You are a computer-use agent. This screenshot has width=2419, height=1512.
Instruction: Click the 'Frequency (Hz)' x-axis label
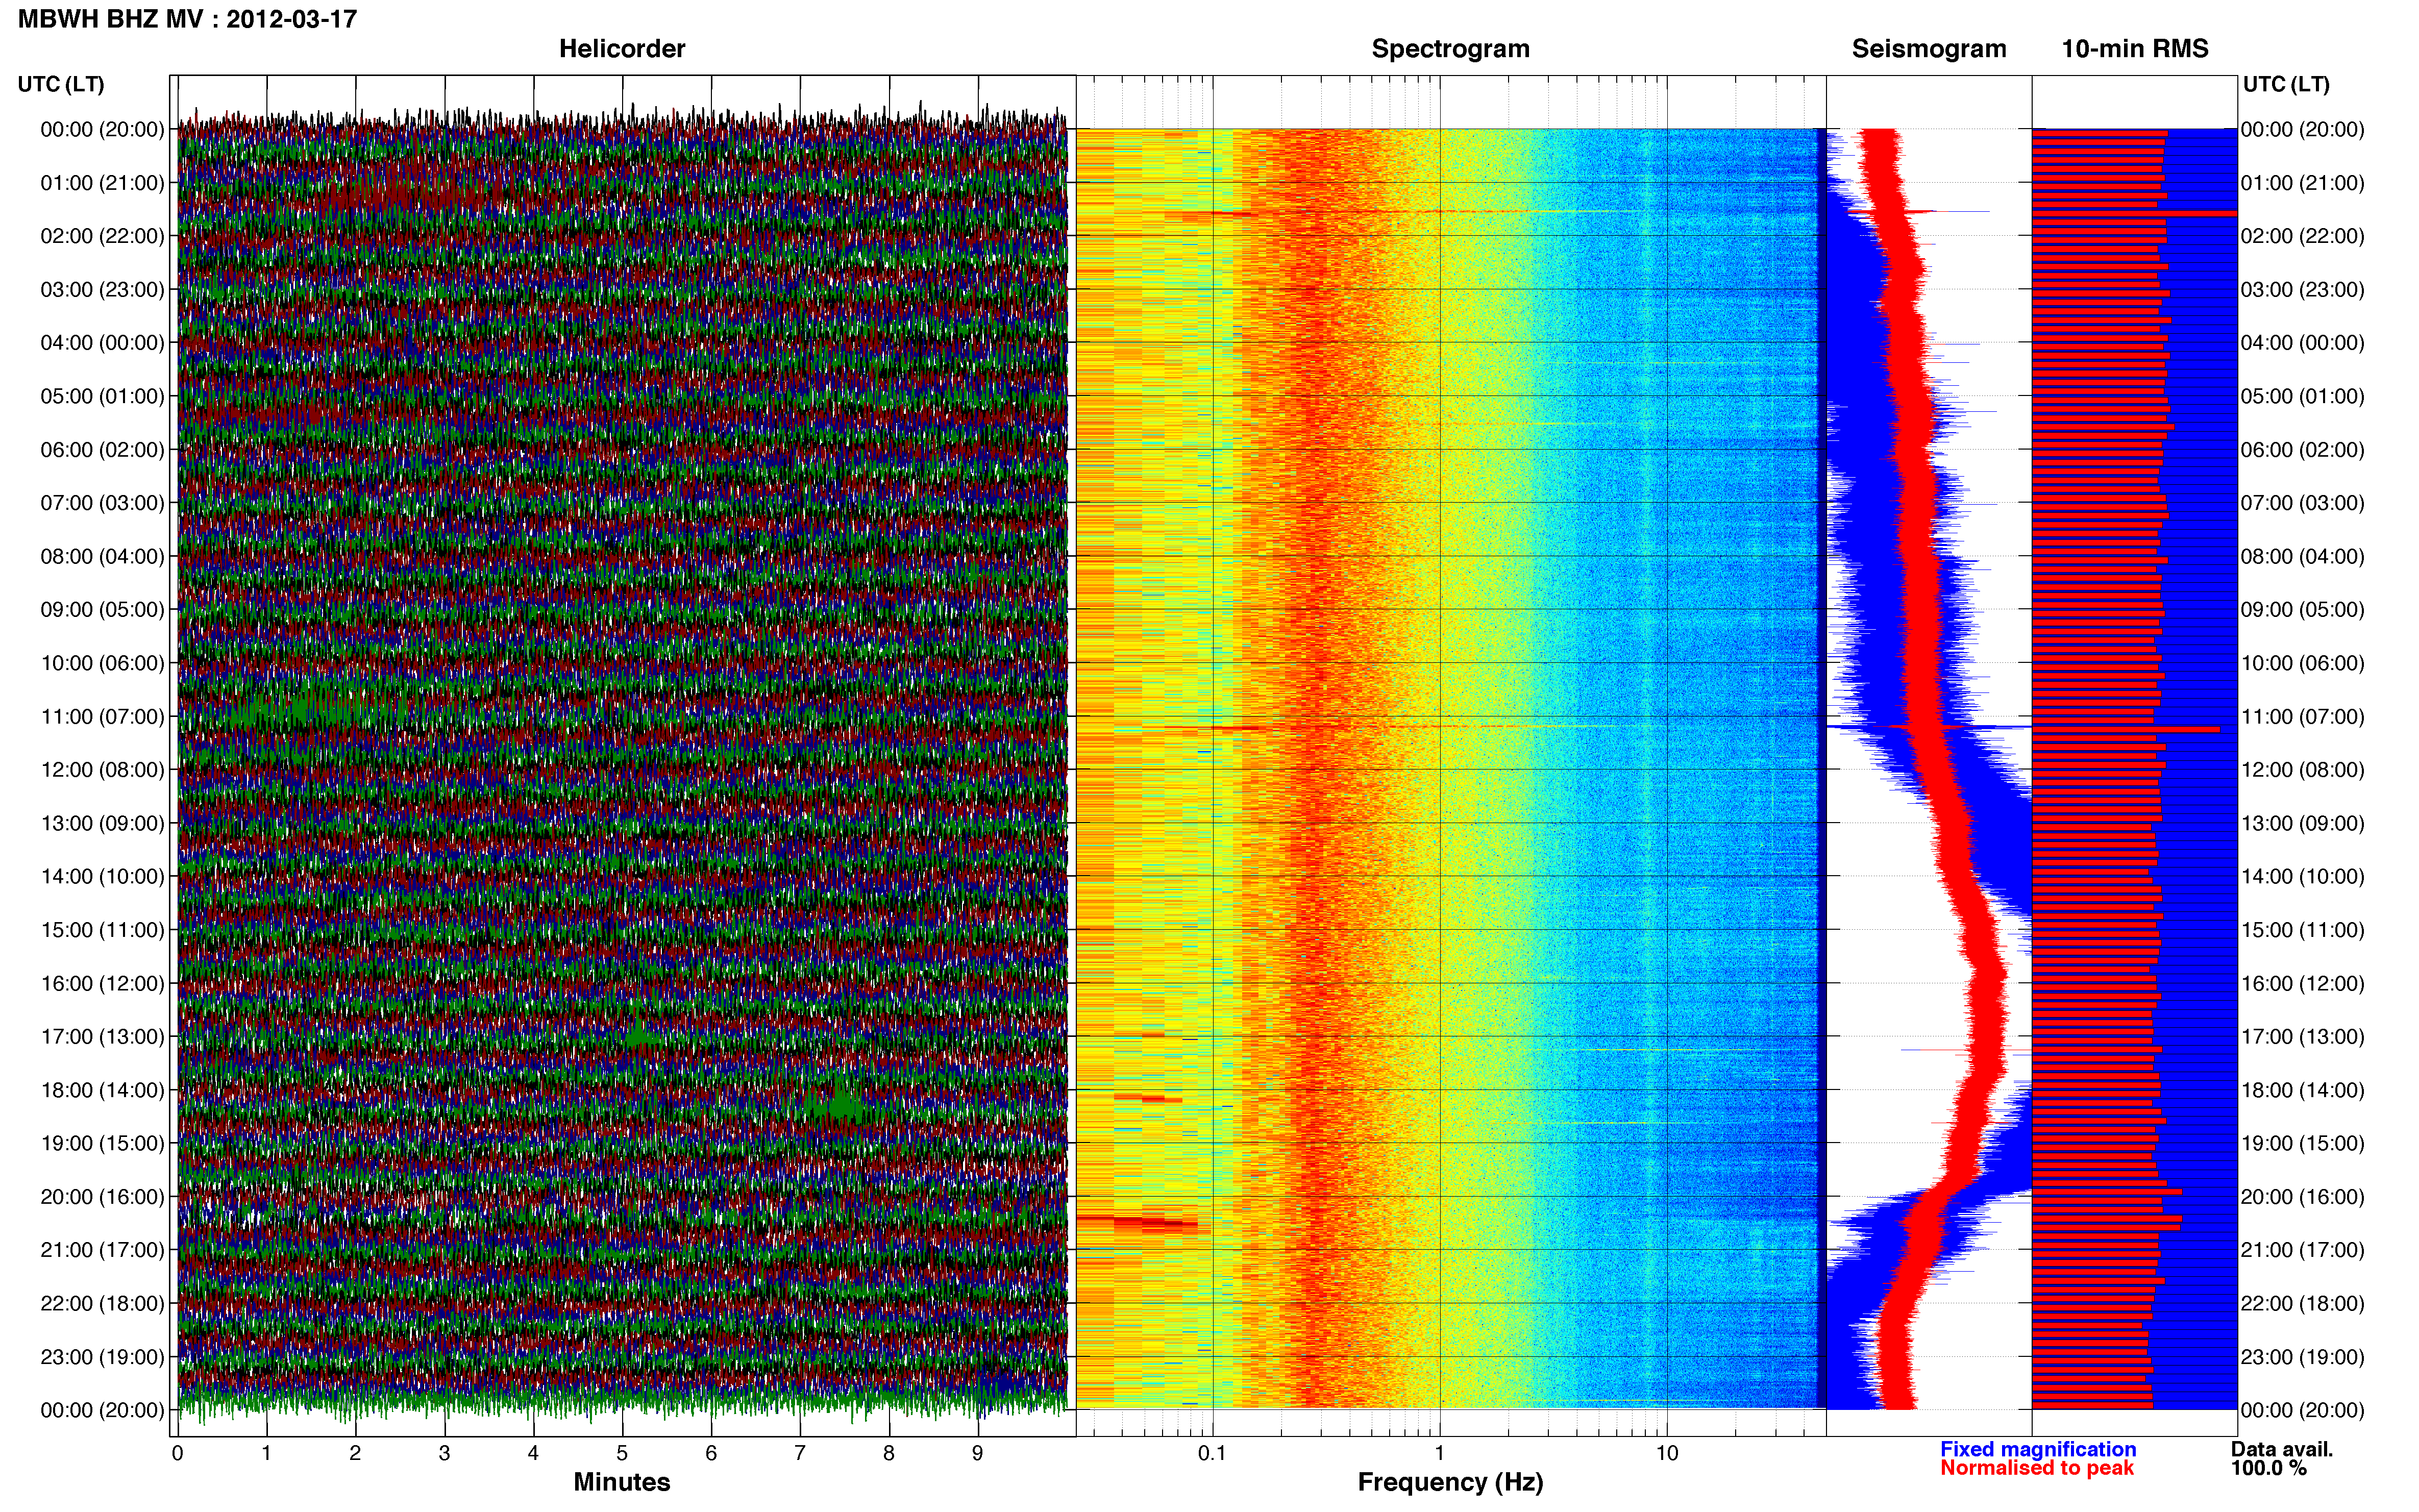point(1450,1482)
